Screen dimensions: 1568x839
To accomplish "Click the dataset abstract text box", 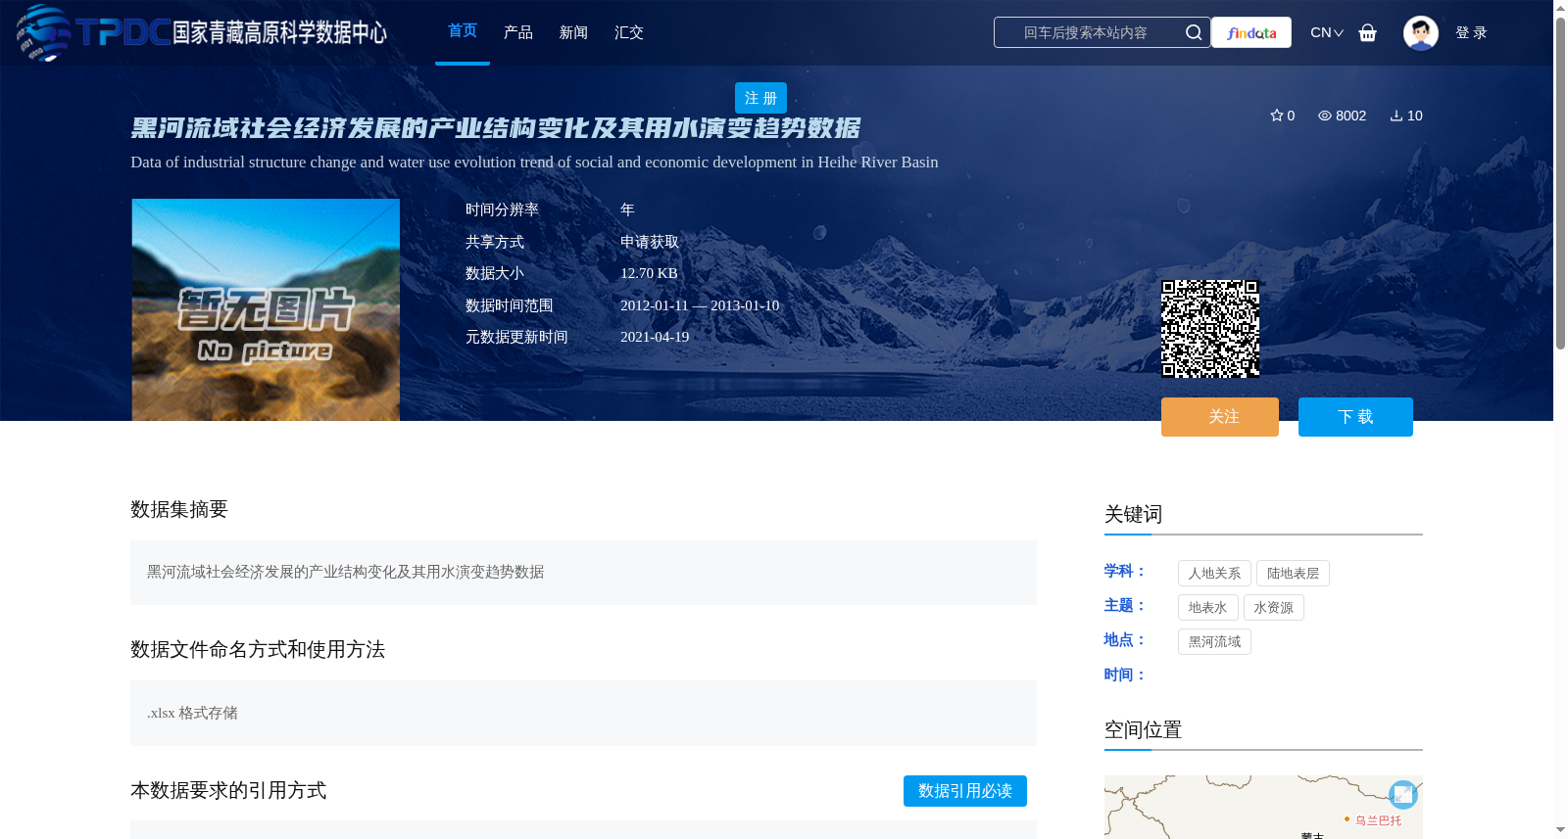I will click(x=583, y=573).
